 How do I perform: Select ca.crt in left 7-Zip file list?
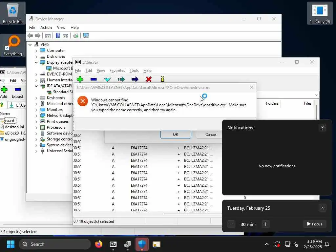[x=10, y=121]
